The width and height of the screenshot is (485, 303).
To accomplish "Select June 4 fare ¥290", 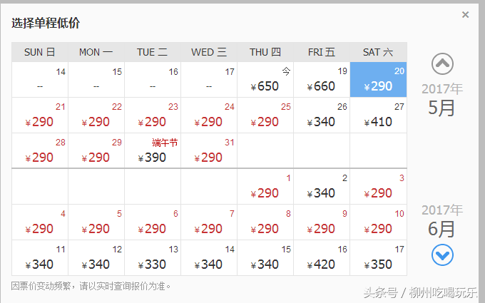I will pos(40,222).
